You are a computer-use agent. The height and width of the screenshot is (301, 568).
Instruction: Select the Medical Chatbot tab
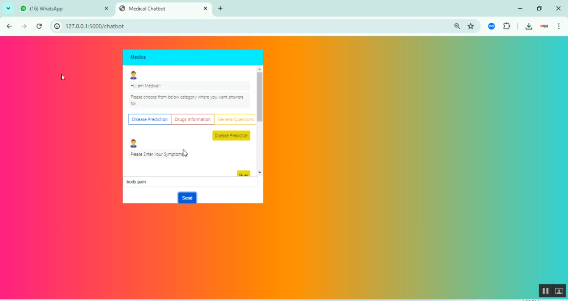tap(164, 8)
